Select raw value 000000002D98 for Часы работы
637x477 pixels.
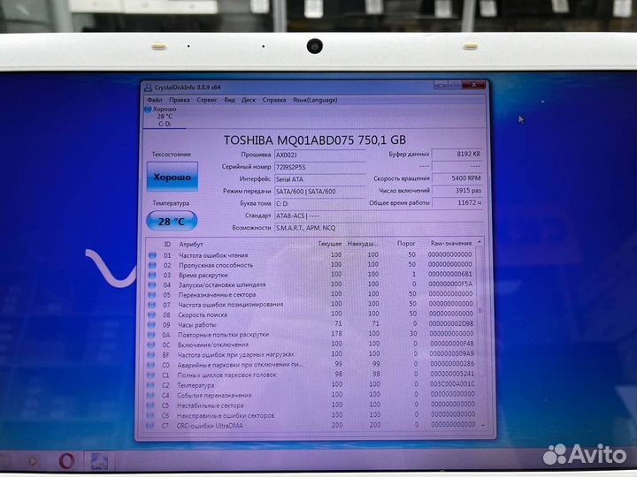point(451,323)
